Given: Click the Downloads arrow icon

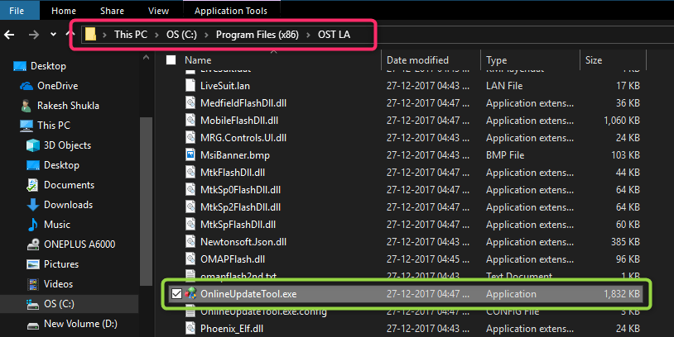Looking at the screenshot, I should 33,205.
